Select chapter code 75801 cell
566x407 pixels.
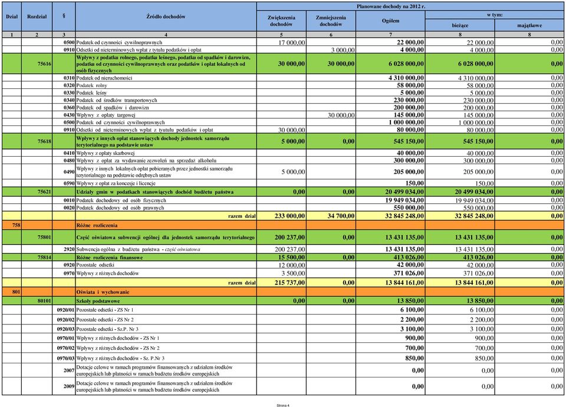37,237
